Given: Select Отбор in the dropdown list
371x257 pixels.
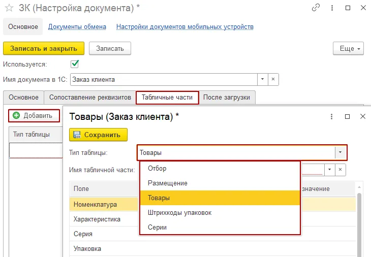Looking at the screenshot, I should coord(157,168).
